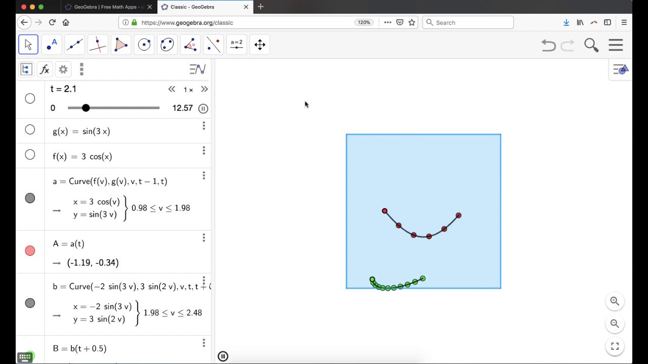Open GeoGebra hamburger main menu
648x364 pixels.
[616, 45]
